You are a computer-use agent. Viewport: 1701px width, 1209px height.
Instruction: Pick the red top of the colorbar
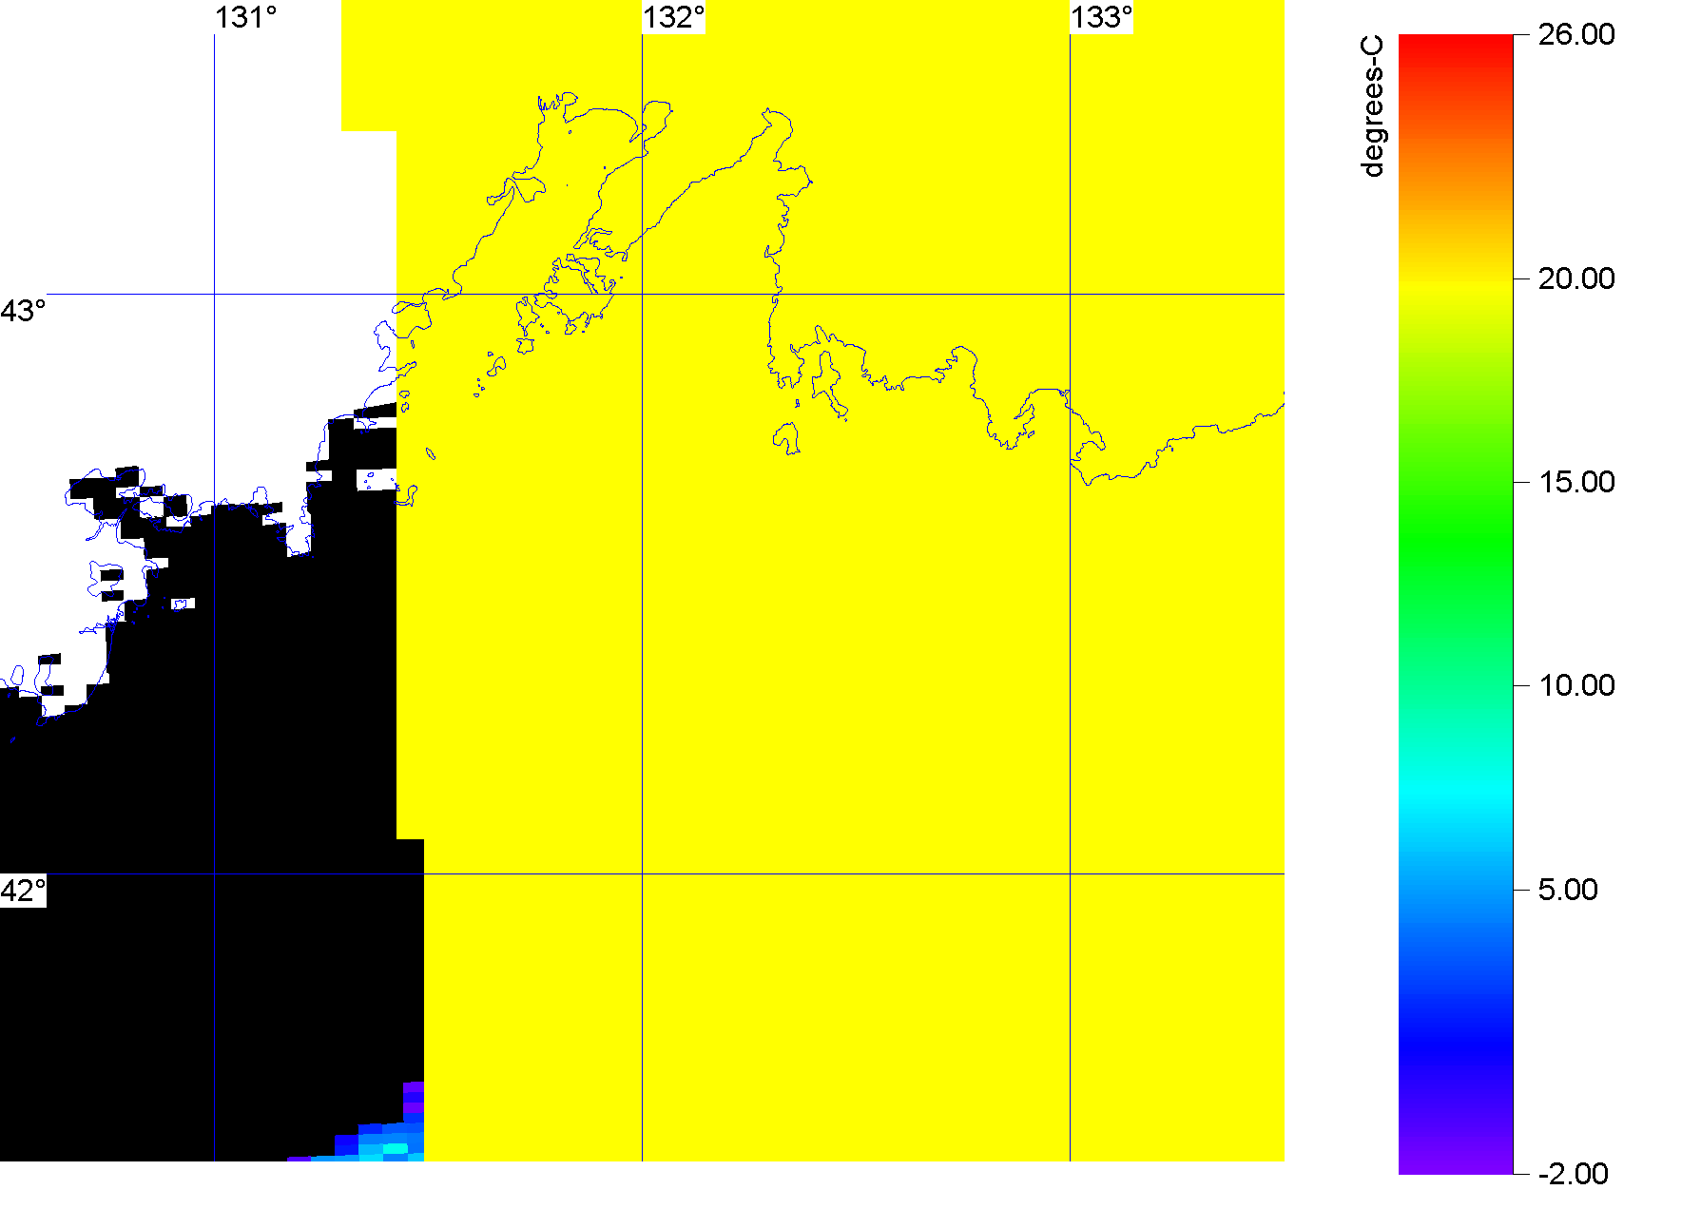[1456, 46]
